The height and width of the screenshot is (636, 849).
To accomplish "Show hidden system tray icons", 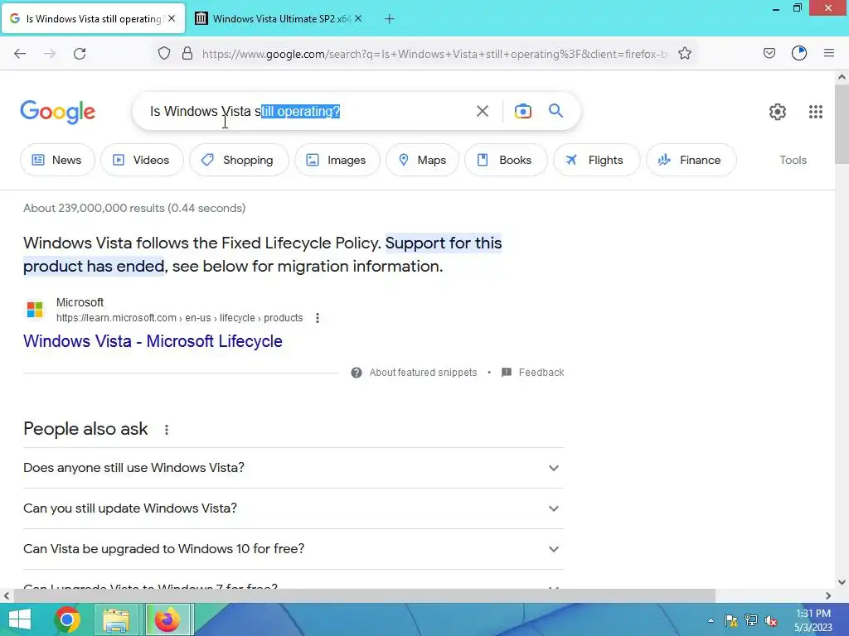I will [711, 620].
